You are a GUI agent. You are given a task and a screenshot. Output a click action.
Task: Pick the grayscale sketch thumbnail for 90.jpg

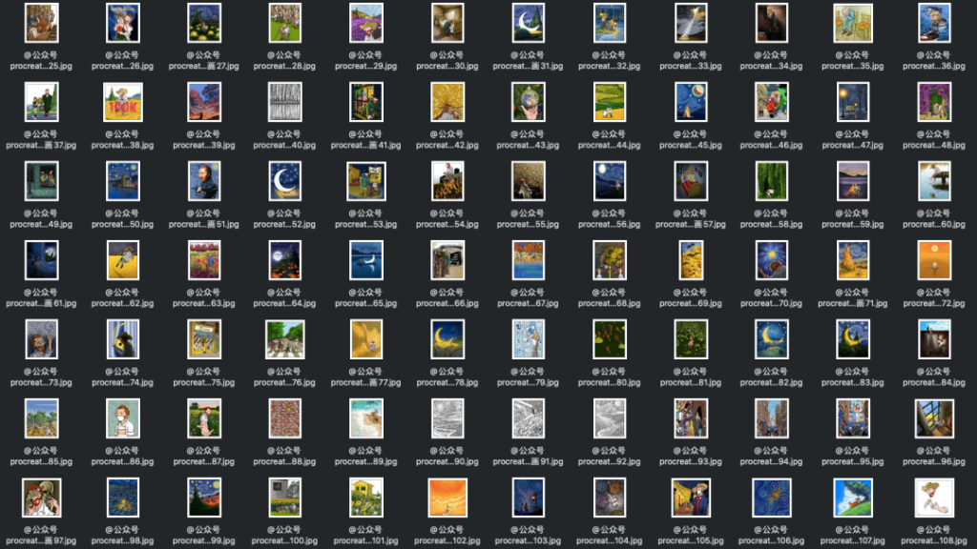[447, 418]
